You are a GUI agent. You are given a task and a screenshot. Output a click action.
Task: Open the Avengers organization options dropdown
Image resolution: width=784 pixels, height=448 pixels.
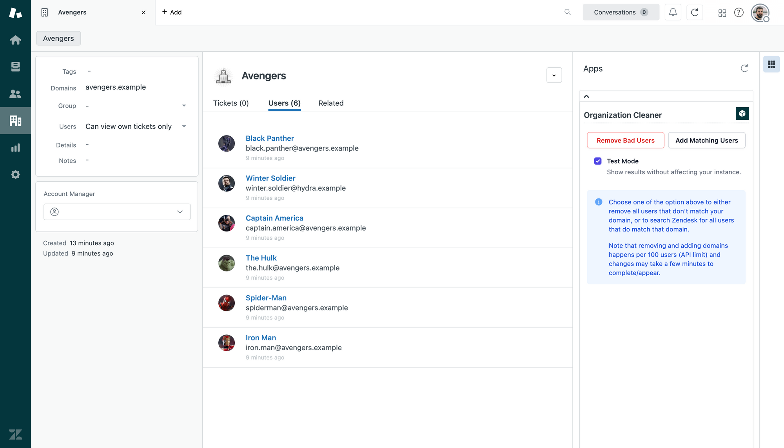(x=554, y=75)
